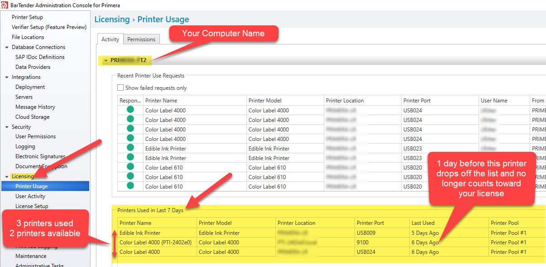
Task: Click the USB024 cell in Printers Used table
Action: pyautogui.click(x=382, y=252)
